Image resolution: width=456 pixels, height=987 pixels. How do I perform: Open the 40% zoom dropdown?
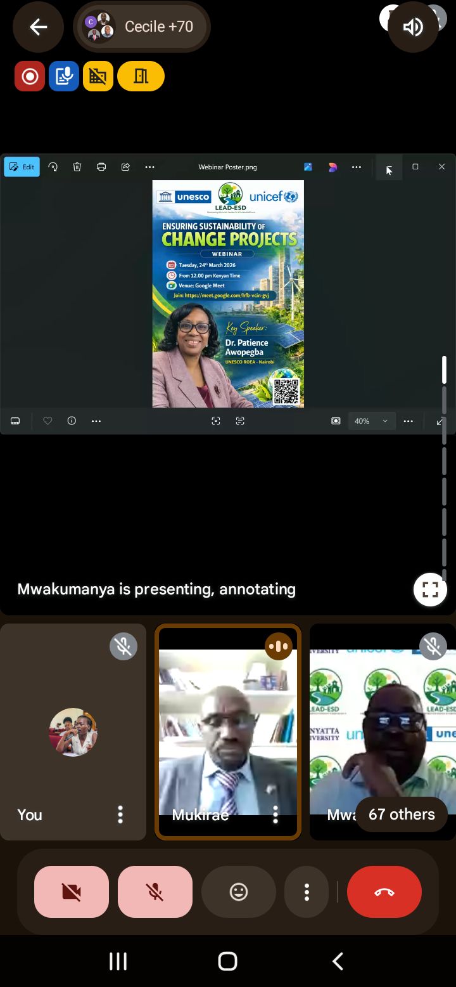tap(372, 421)
